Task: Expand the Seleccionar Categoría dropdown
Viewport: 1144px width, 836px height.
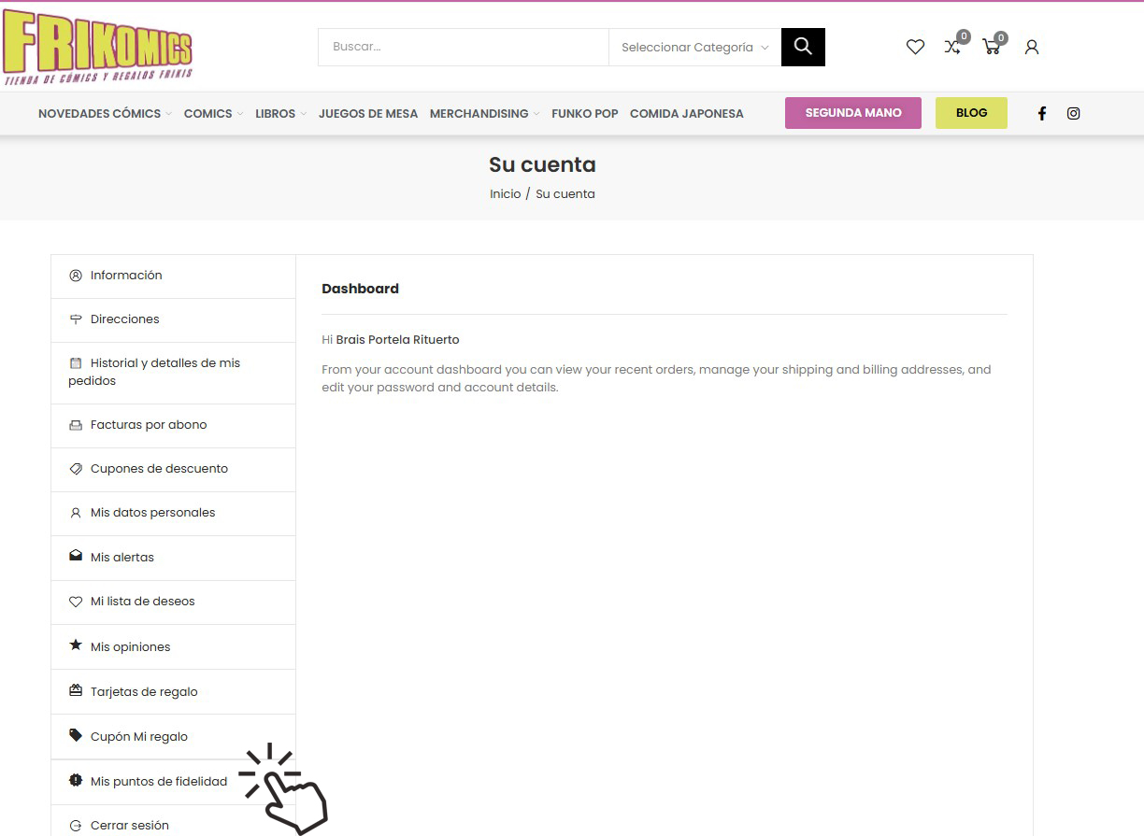Action: 694,47
